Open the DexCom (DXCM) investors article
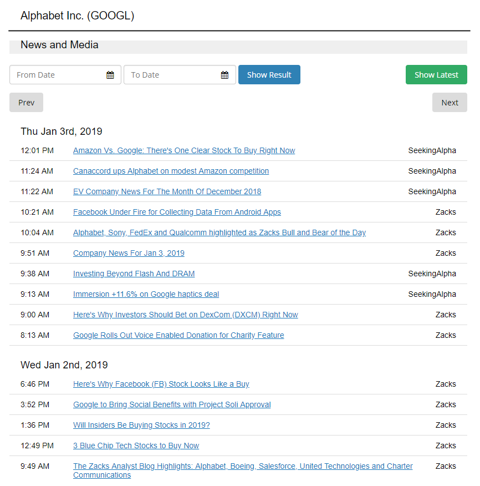Screen dimensions: 480x486 click(186, 315)
